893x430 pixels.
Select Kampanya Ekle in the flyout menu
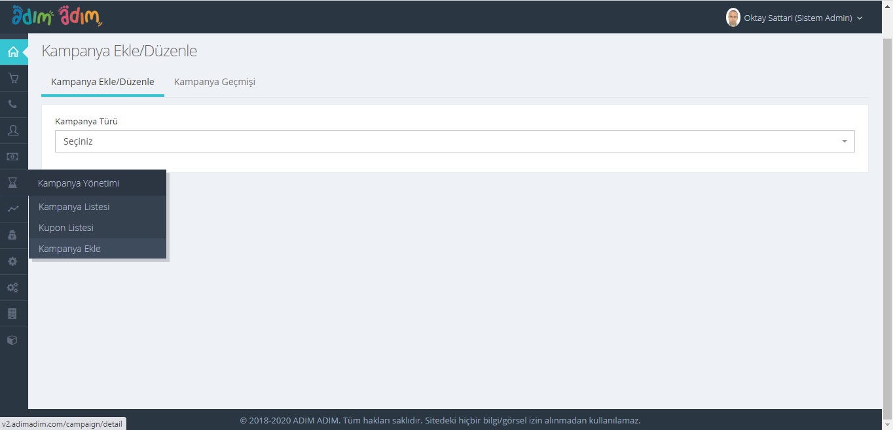[69, 249]
